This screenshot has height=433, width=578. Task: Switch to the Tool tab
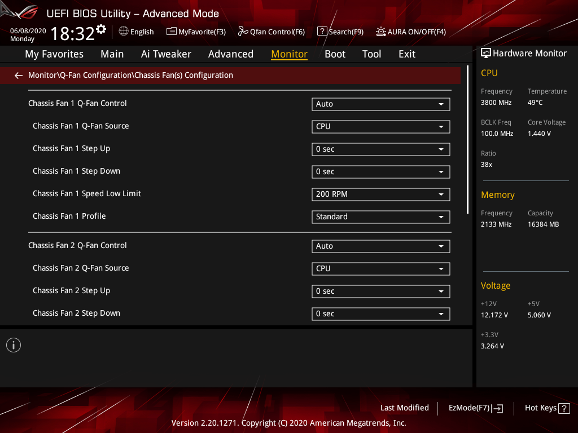pyautogui.click(x=371, y=54)
